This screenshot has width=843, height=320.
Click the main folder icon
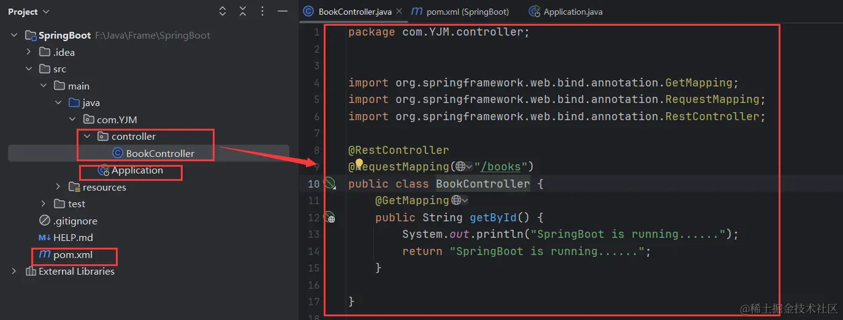pyautogui.click(x=59, y=86)
